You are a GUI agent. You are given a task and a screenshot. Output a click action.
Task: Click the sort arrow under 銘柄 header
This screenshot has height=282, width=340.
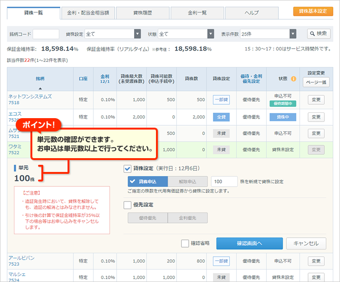point(40,88)
